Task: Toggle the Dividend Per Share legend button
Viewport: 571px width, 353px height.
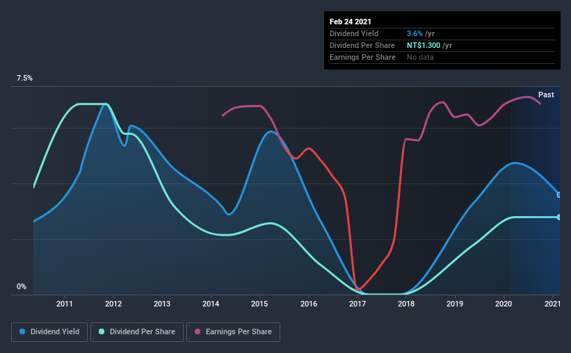Action: click(137, 332)
